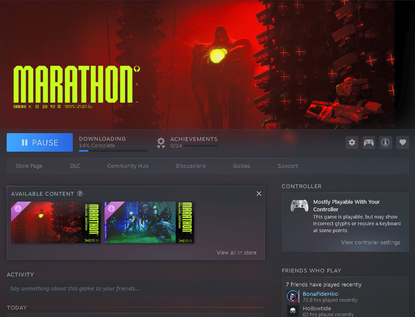415x317 pixels.
Task: Click the '14% Complete' text
Action: click(x=97, y=146)
